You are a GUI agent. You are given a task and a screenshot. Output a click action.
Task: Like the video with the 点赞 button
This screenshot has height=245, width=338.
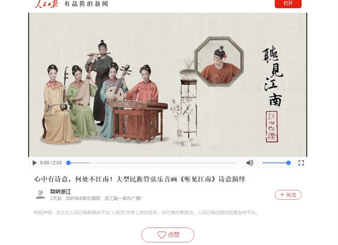[x=168, y=235]
